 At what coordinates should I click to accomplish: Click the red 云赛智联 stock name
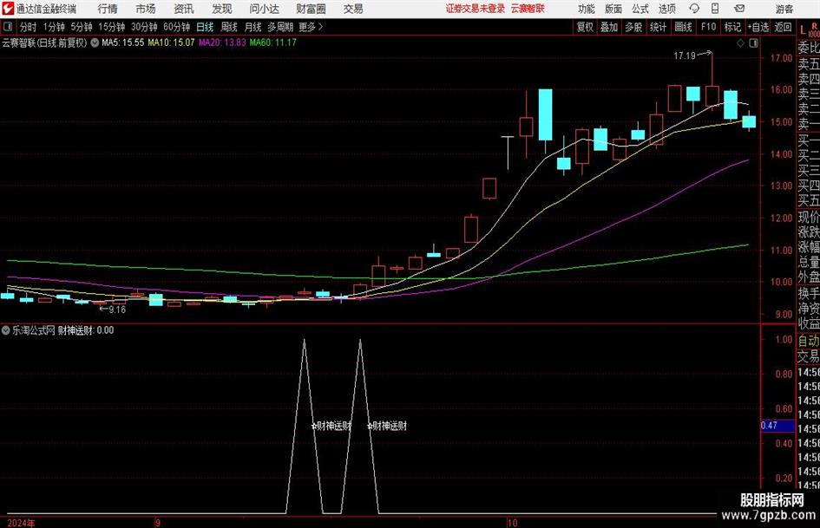point(528,9)
